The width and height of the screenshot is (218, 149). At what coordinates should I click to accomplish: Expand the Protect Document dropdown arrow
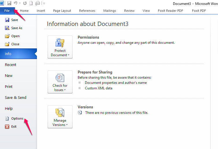(68, 55)
